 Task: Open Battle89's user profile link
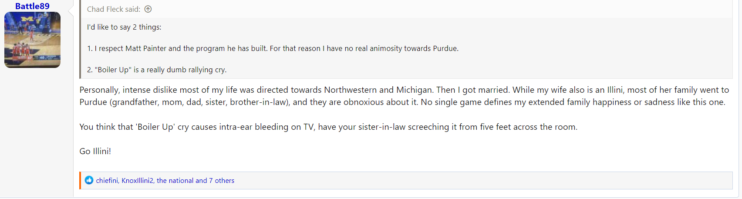pos(32,6)
